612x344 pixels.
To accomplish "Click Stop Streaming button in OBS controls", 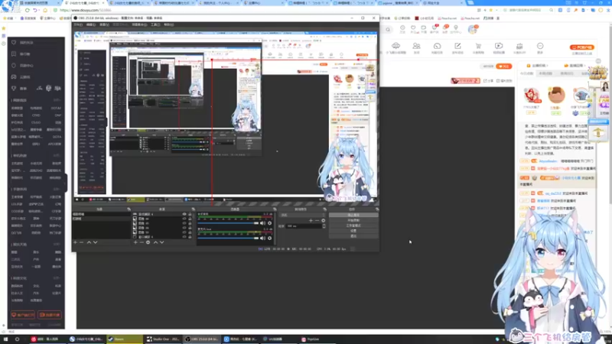I will pos(353,215).
